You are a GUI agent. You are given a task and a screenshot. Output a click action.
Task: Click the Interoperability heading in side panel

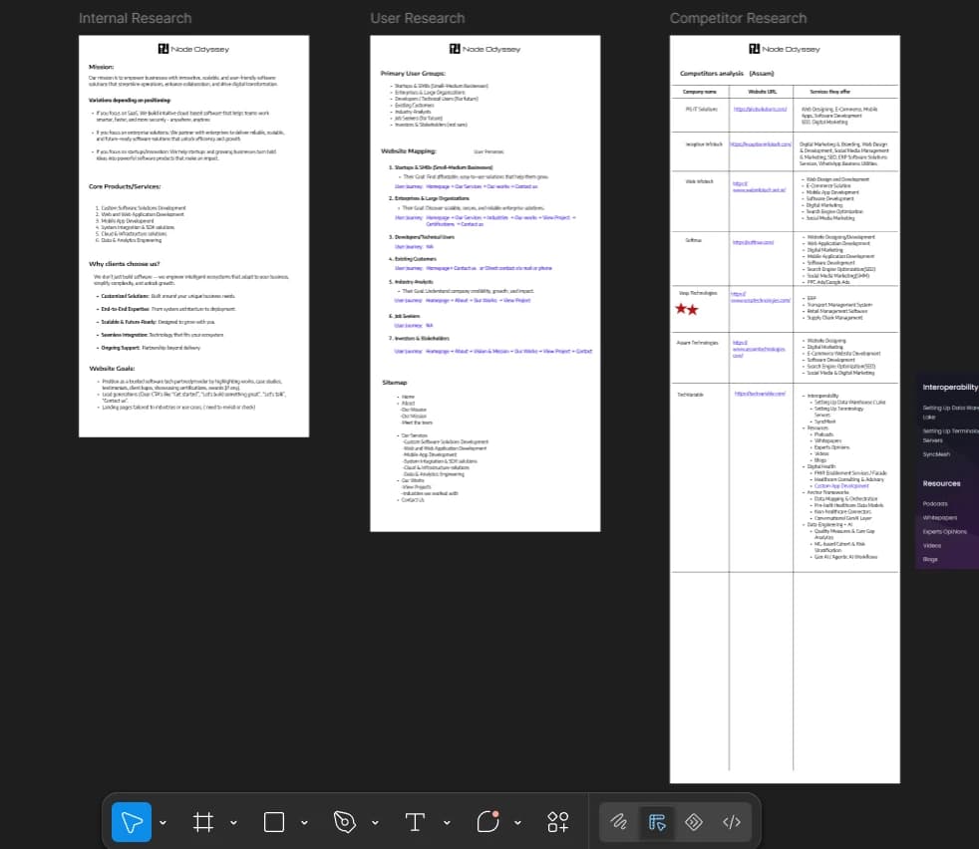(x=950, y=387)
